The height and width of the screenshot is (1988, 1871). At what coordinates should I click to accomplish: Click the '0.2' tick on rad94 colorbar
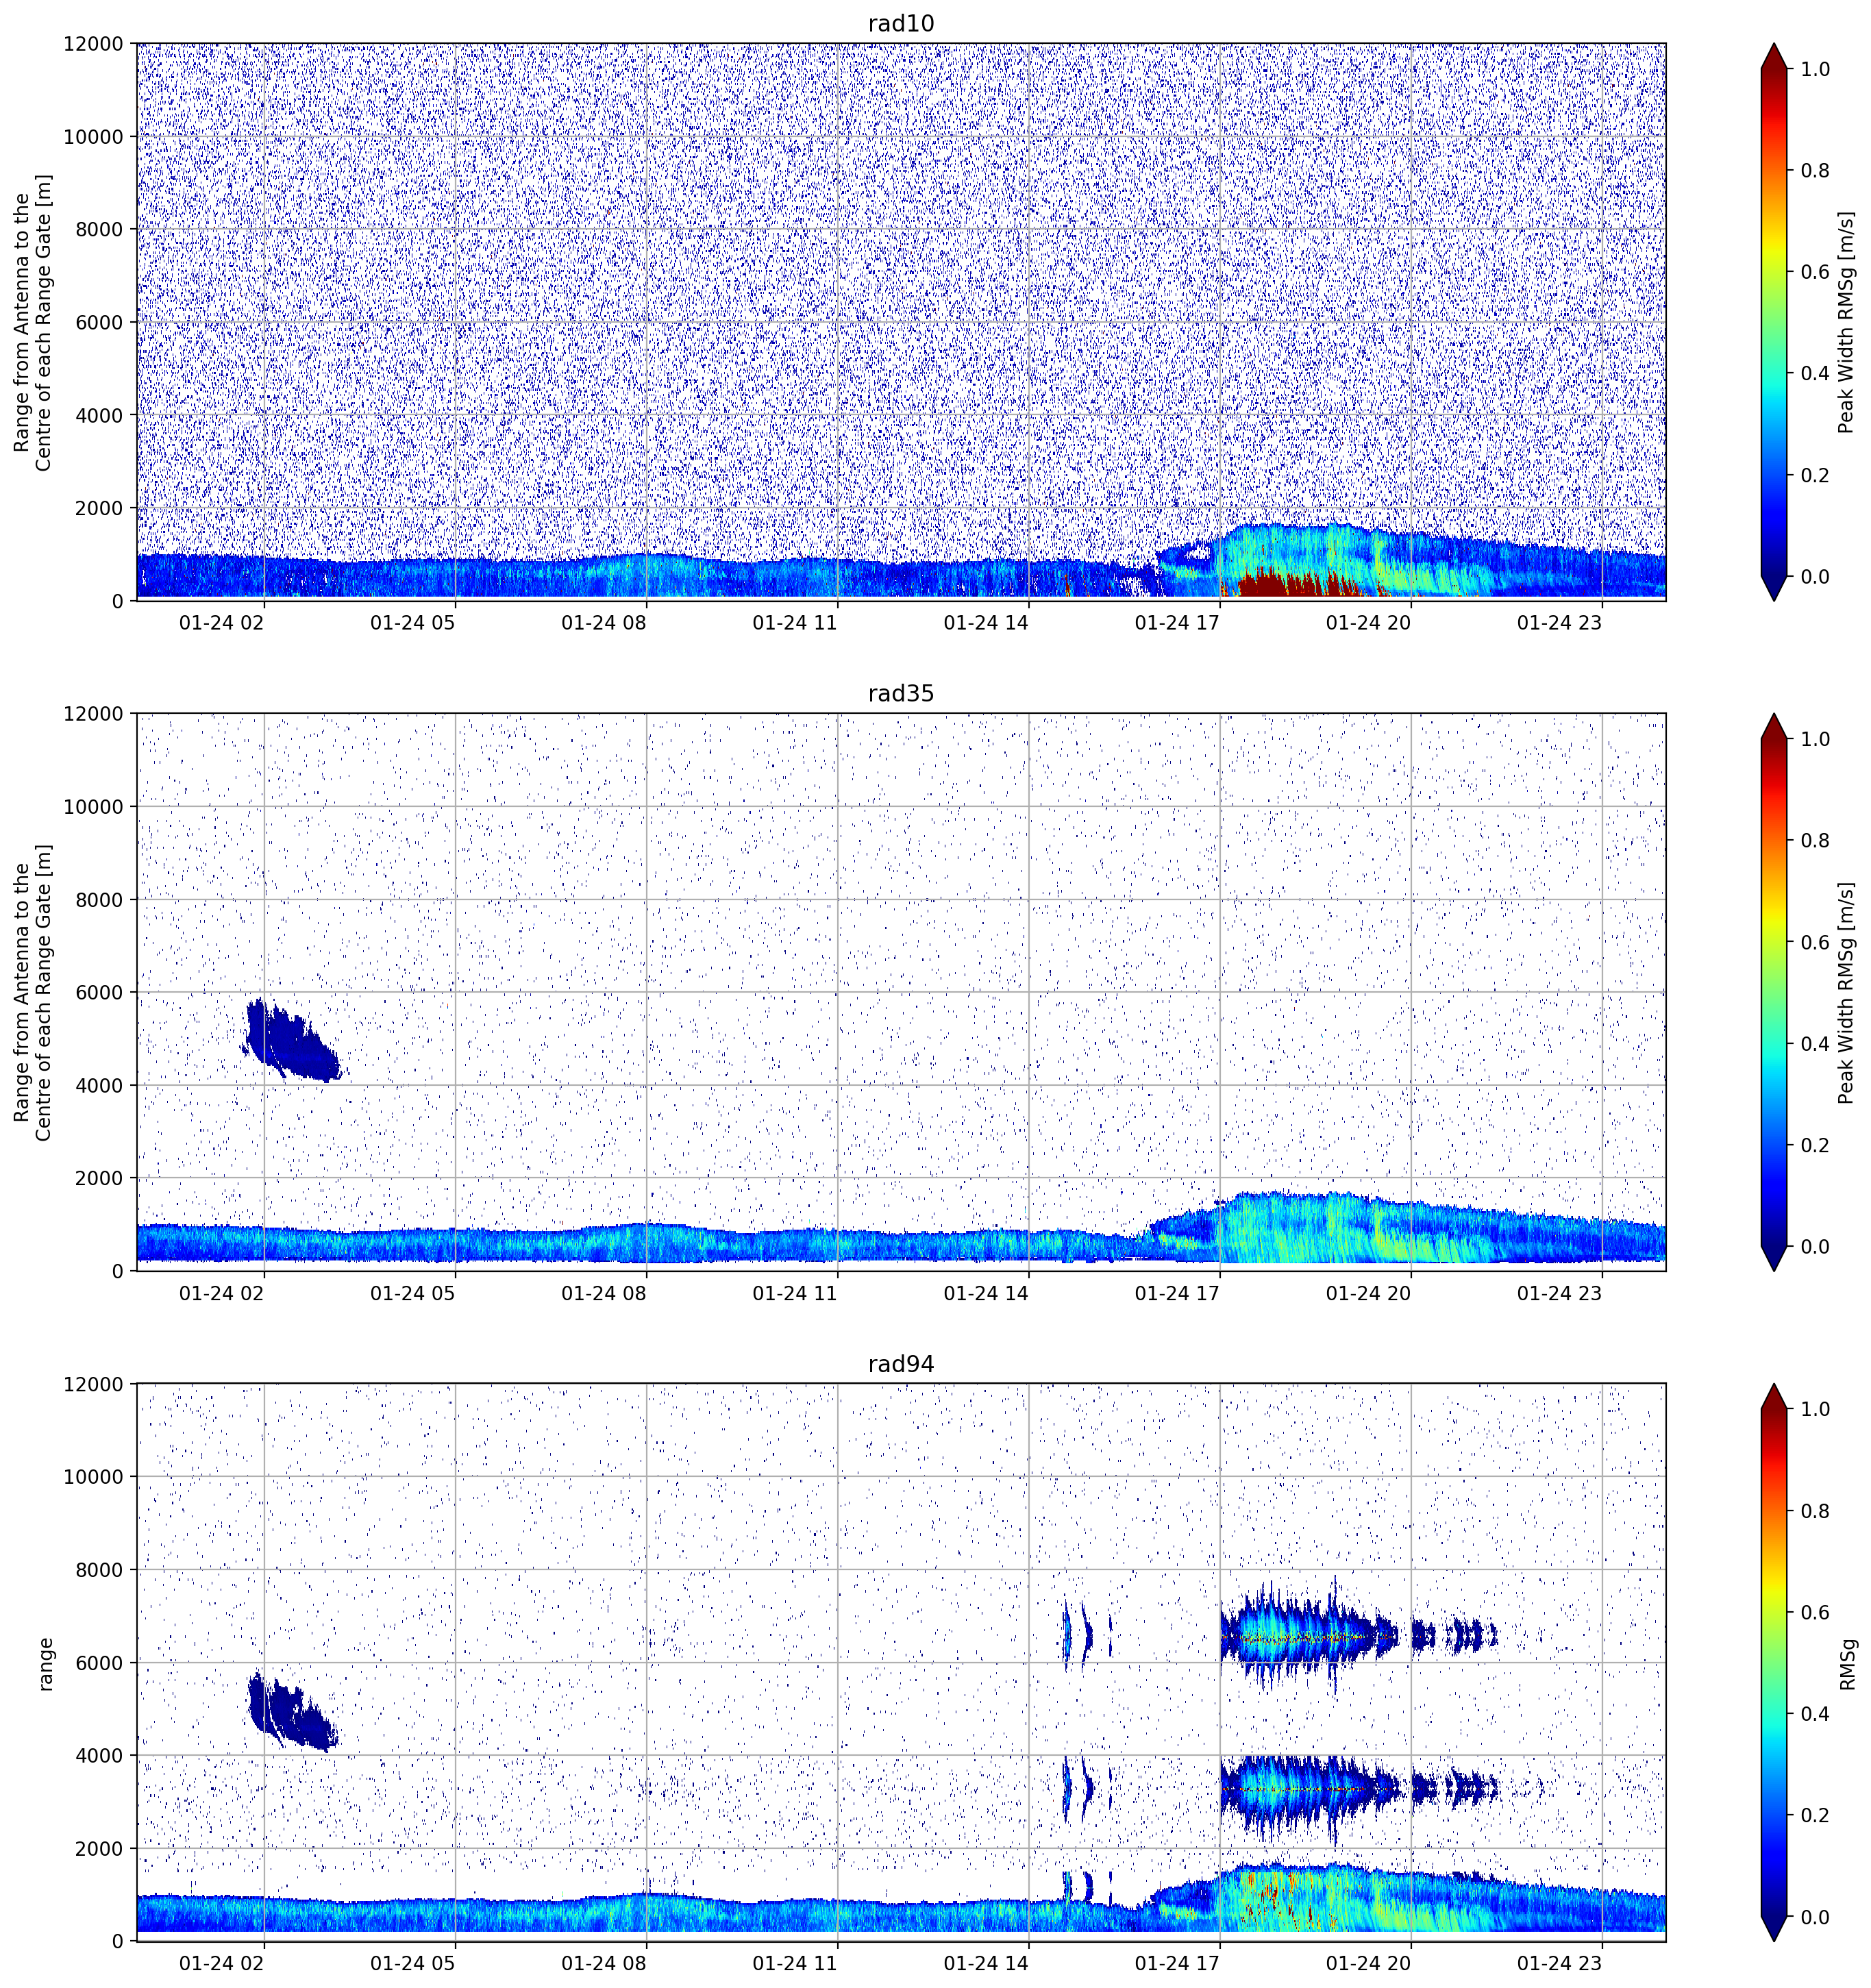[1815, 1815]
